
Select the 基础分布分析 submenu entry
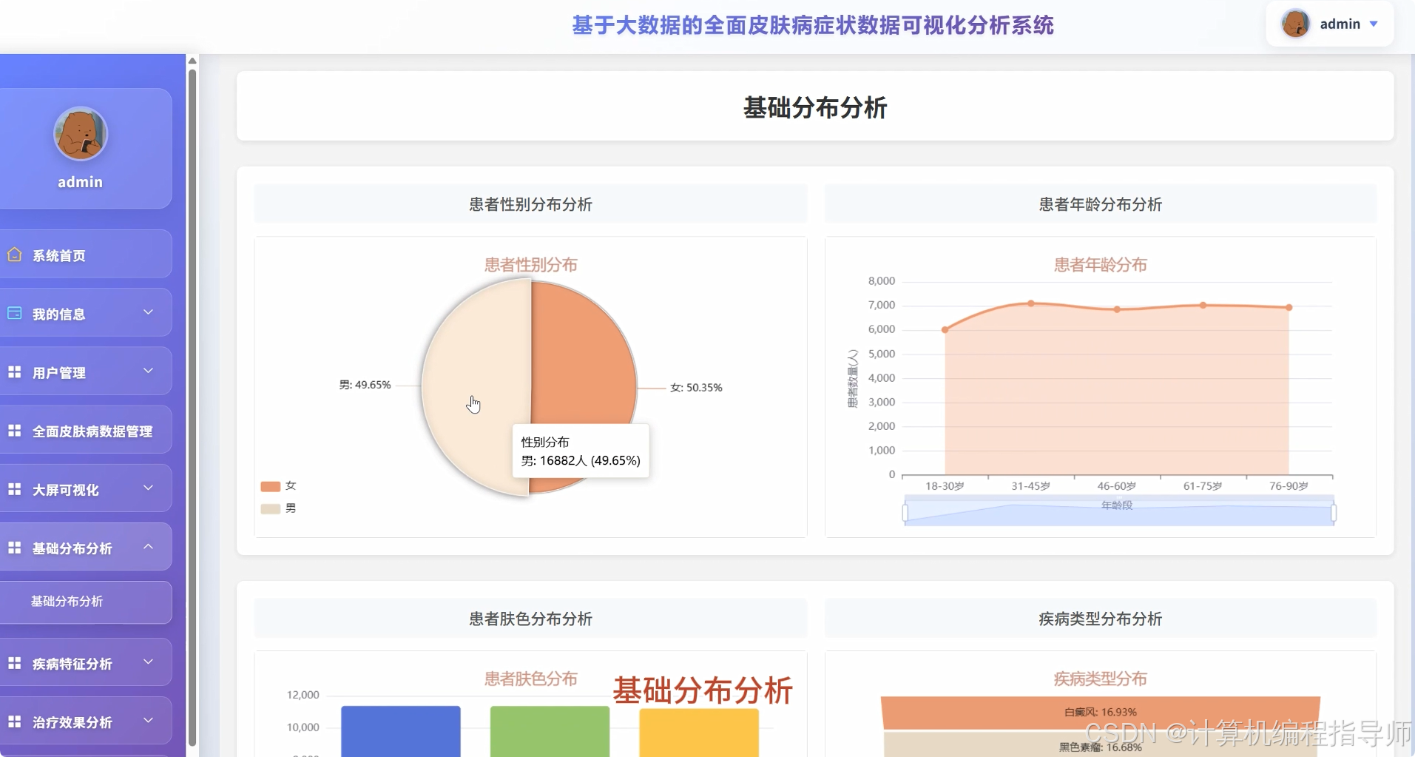[x=67, y=602]
